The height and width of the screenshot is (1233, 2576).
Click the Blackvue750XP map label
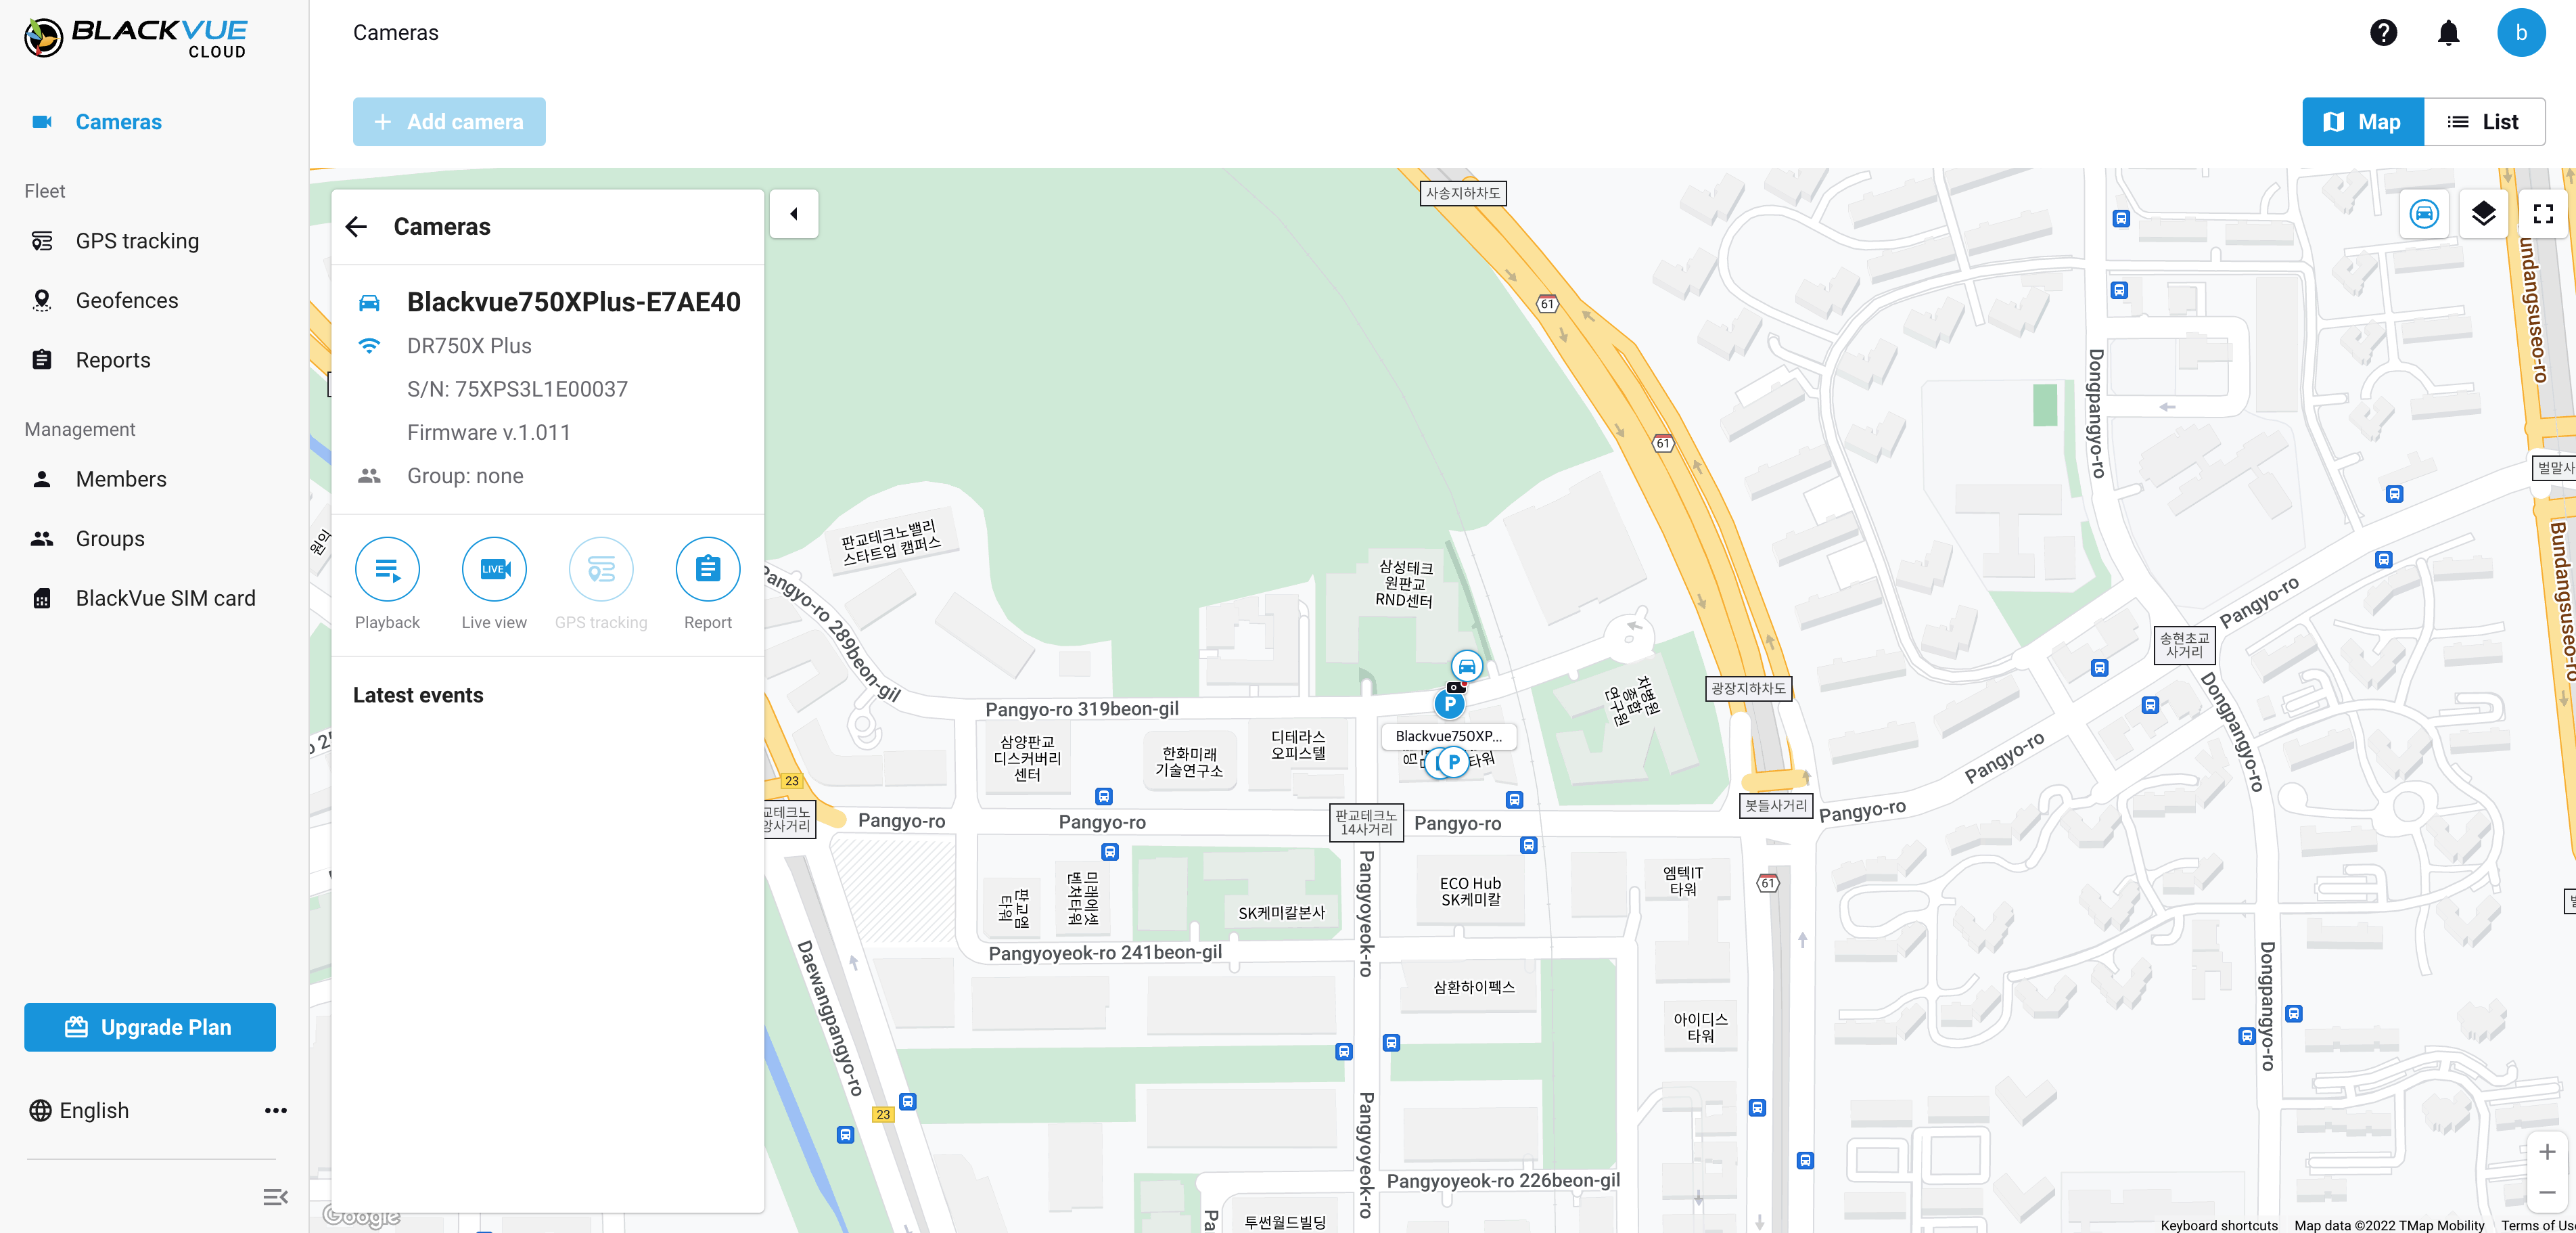coord(1448,736)
